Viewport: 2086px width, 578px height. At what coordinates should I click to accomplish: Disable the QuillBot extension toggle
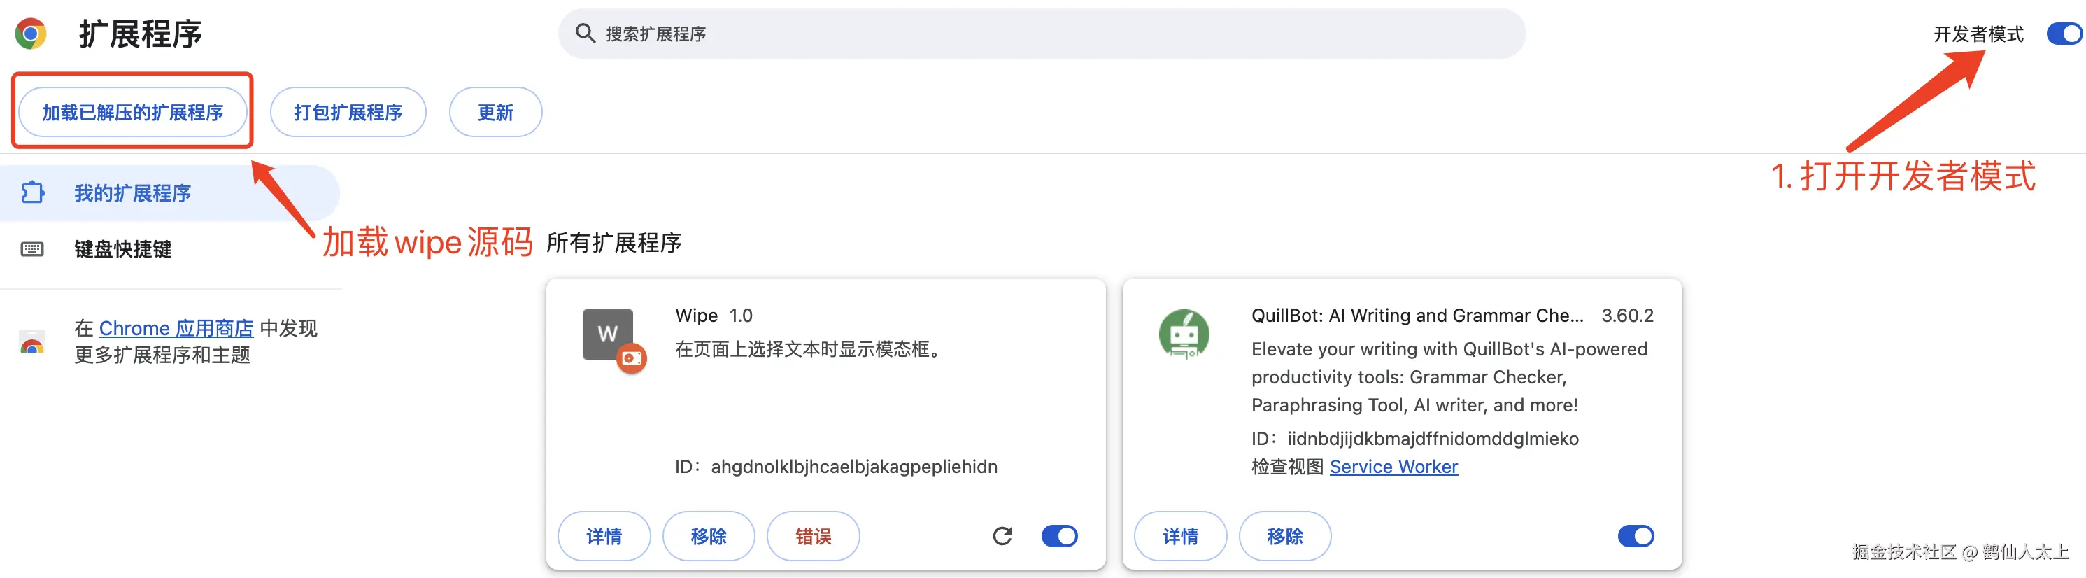pos(1636,536)
